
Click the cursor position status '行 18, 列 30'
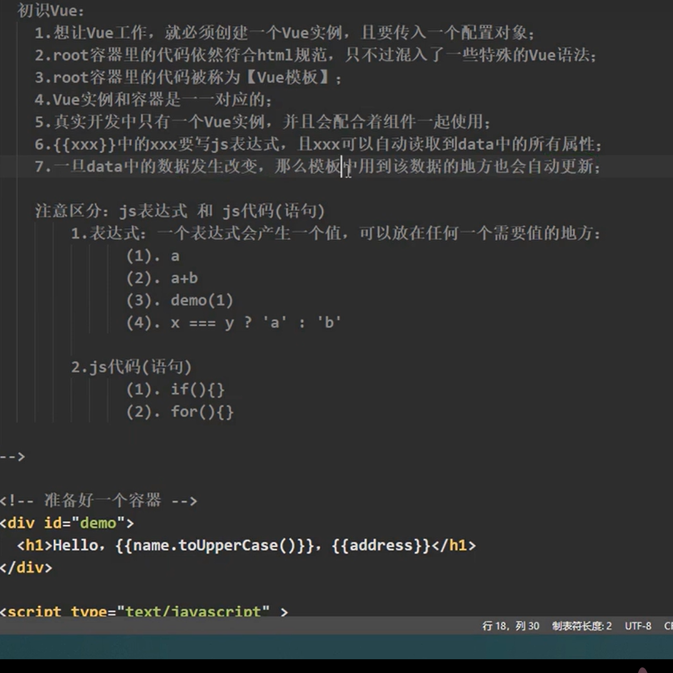pos(511,626)
